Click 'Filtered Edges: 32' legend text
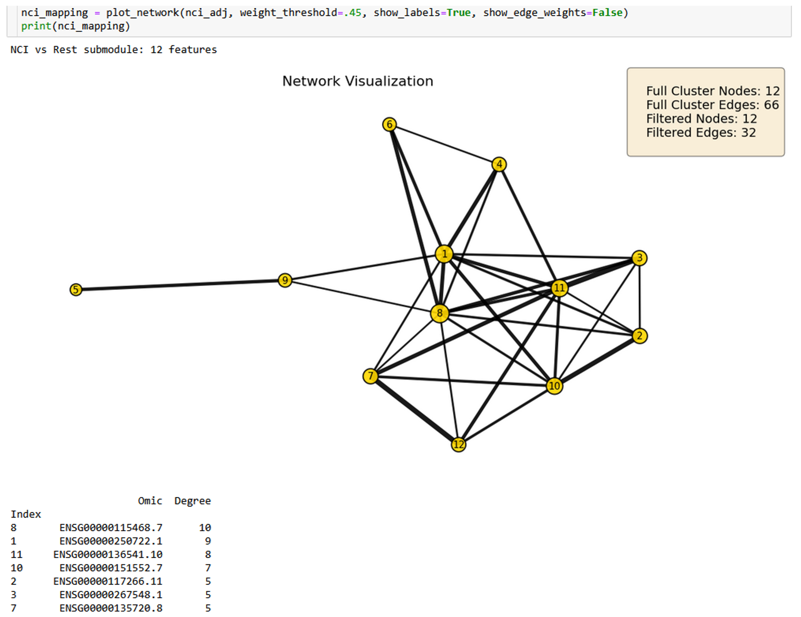801x617 pixels. tap(701, 133)
